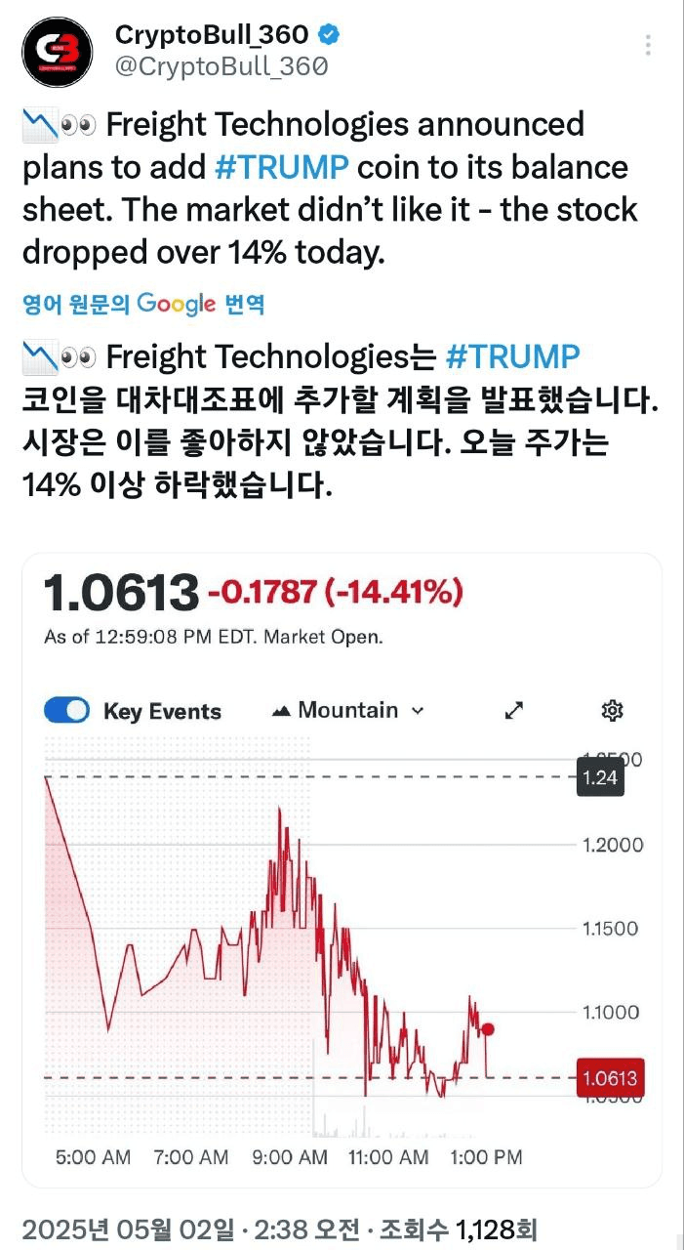
Task: Click the 1.24 previous close label
Action: click(600, 777)
